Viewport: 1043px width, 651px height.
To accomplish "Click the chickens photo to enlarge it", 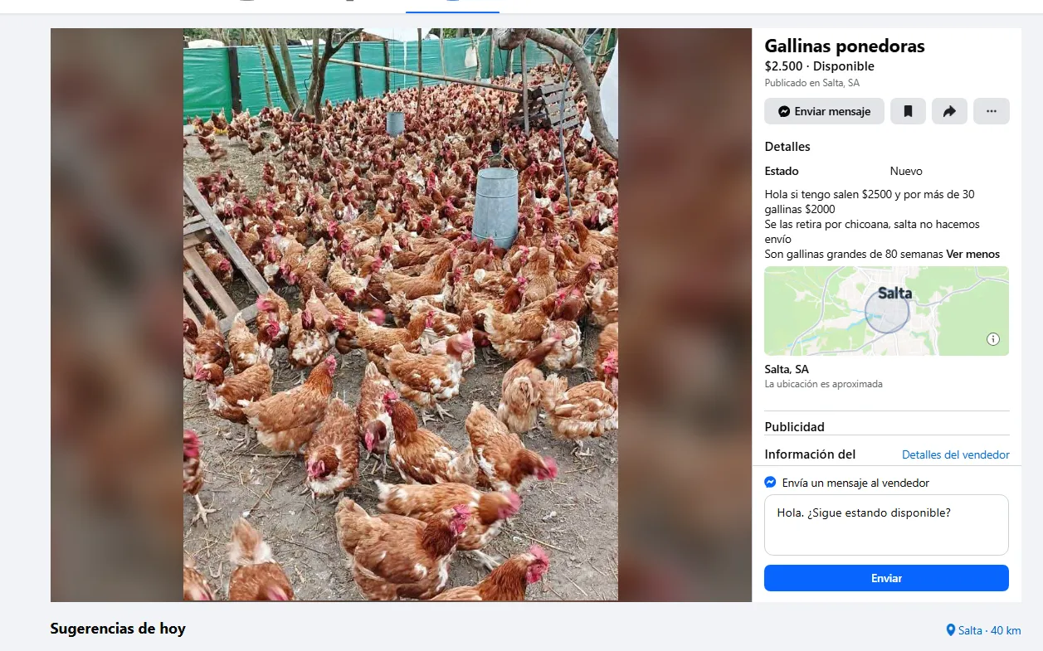I will click(401, 313).
